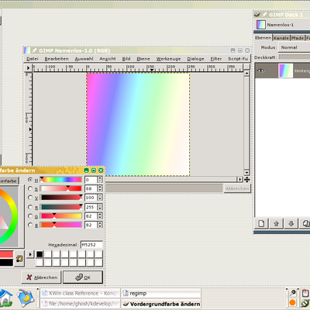Click the reset color icon in color dialog
This screenshot has width=310, height=310.
click(19, 258)
